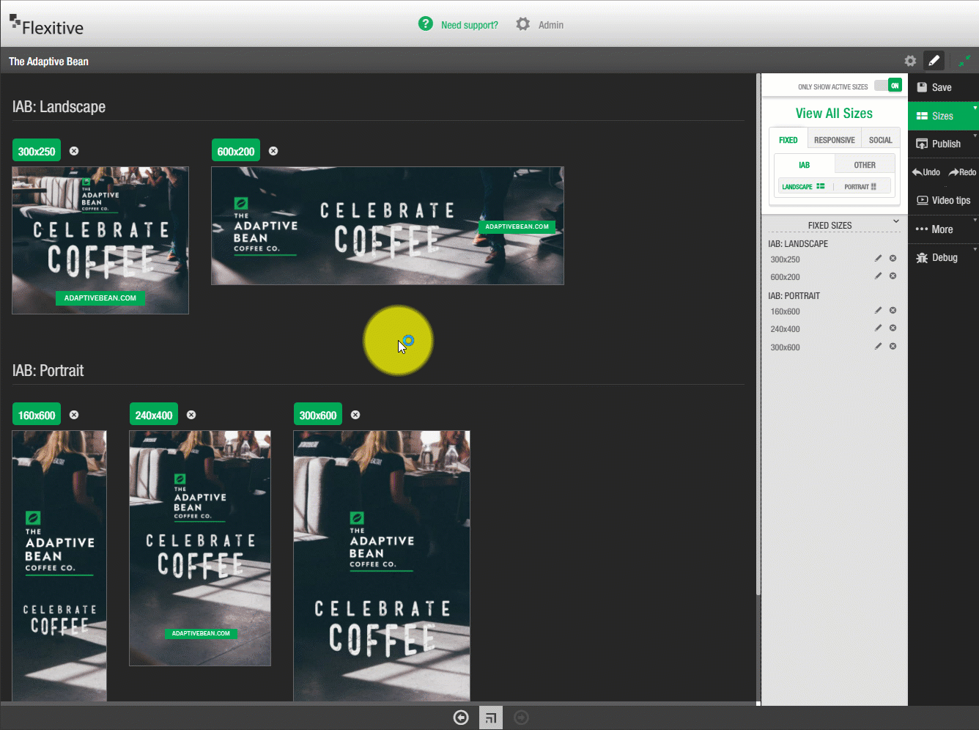Open project settings gear in title bar
The height and width of the screenshot is (730, 979).
(910, 61)
